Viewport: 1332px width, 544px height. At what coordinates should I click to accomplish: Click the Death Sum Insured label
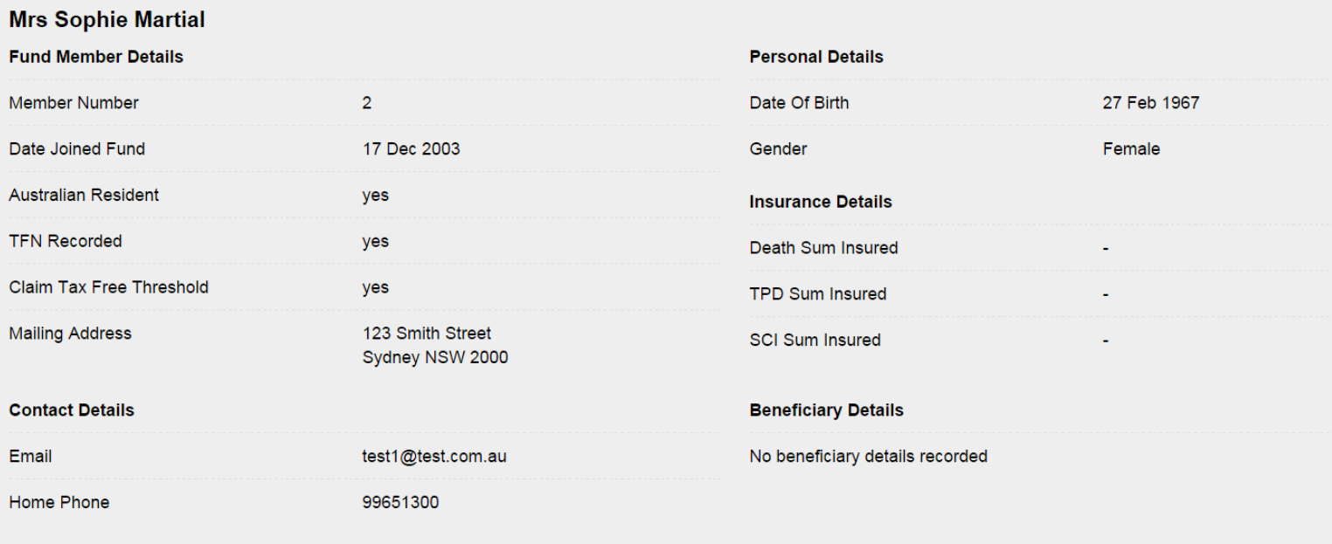click(x=823, y=248)
